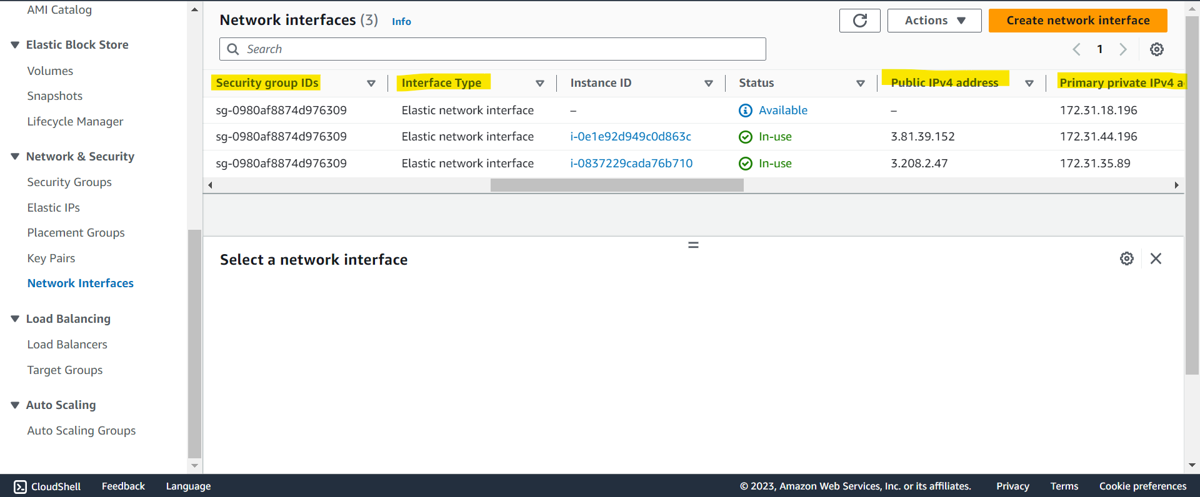Click table scroll left arrow
The height and width of the screenshot is (497, 1200).
click(210, 185)
